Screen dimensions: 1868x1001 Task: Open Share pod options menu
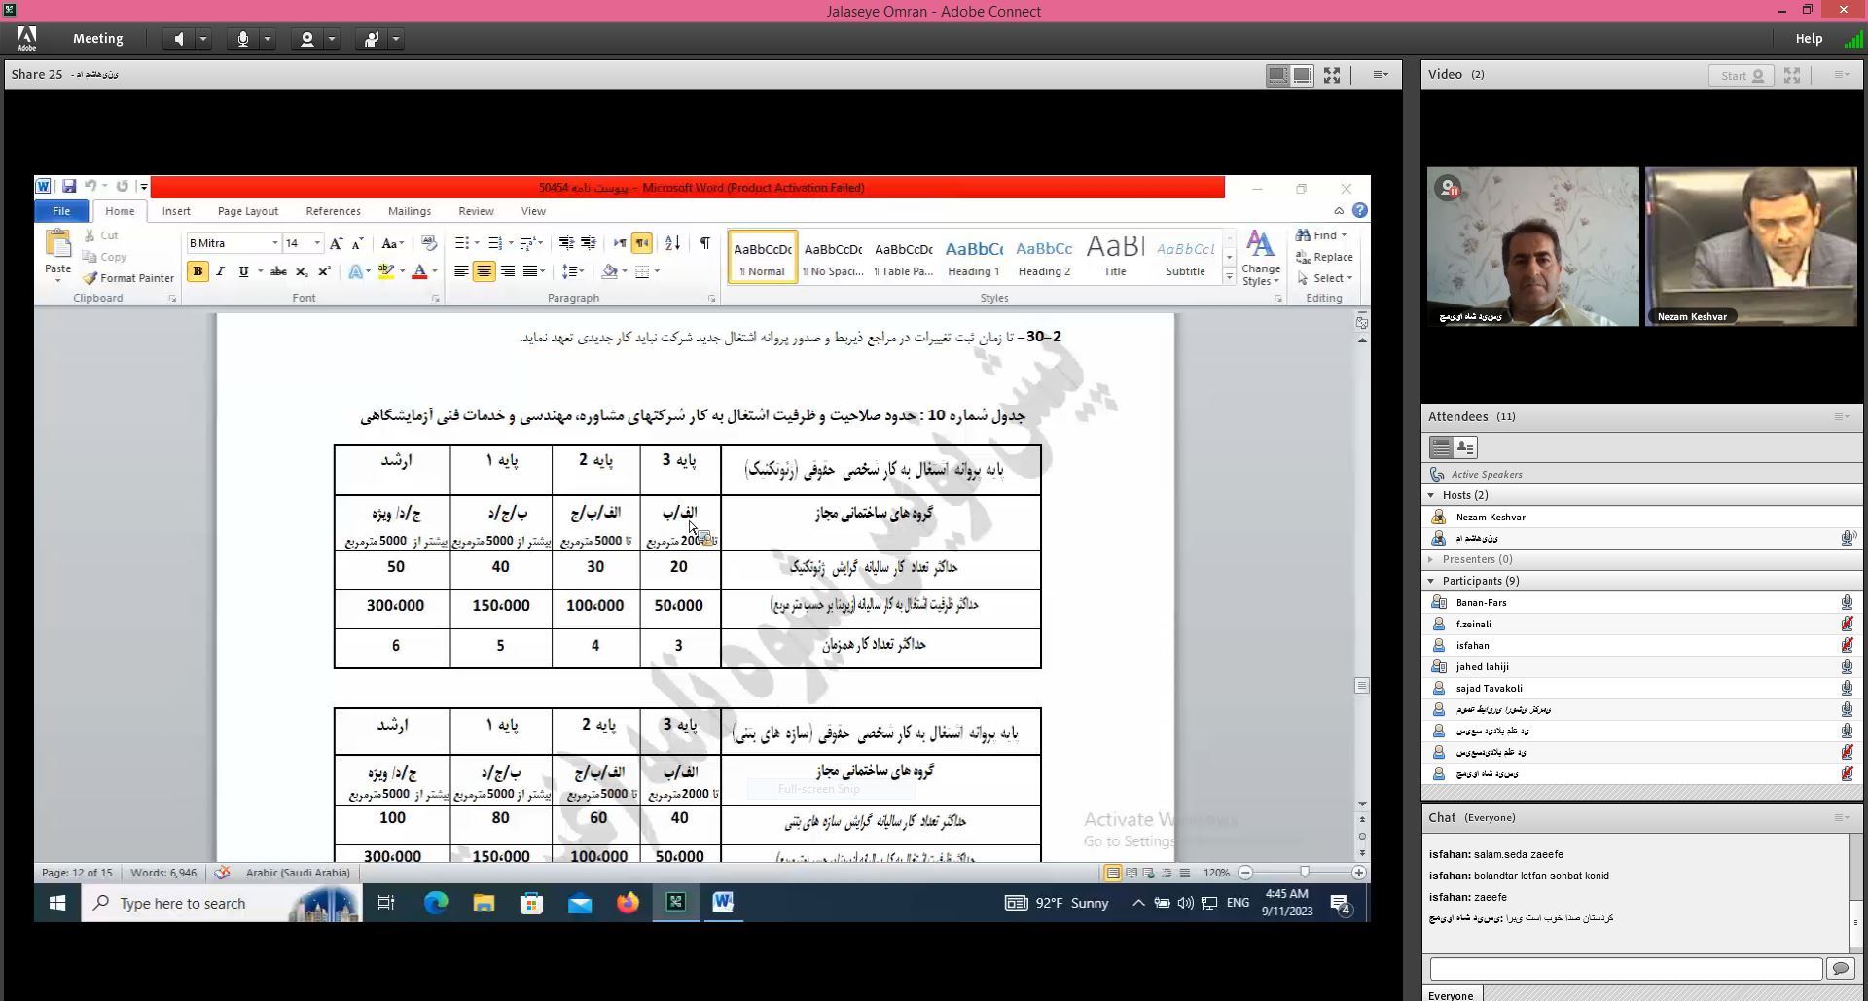1381,75
